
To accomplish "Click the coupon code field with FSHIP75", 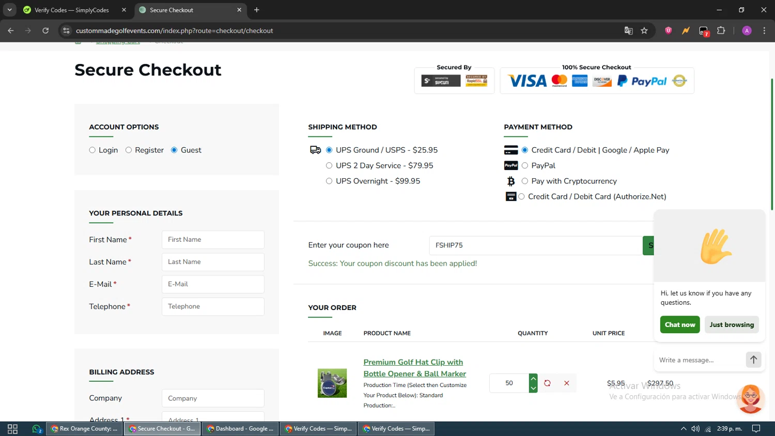I will tap(536, 245).
